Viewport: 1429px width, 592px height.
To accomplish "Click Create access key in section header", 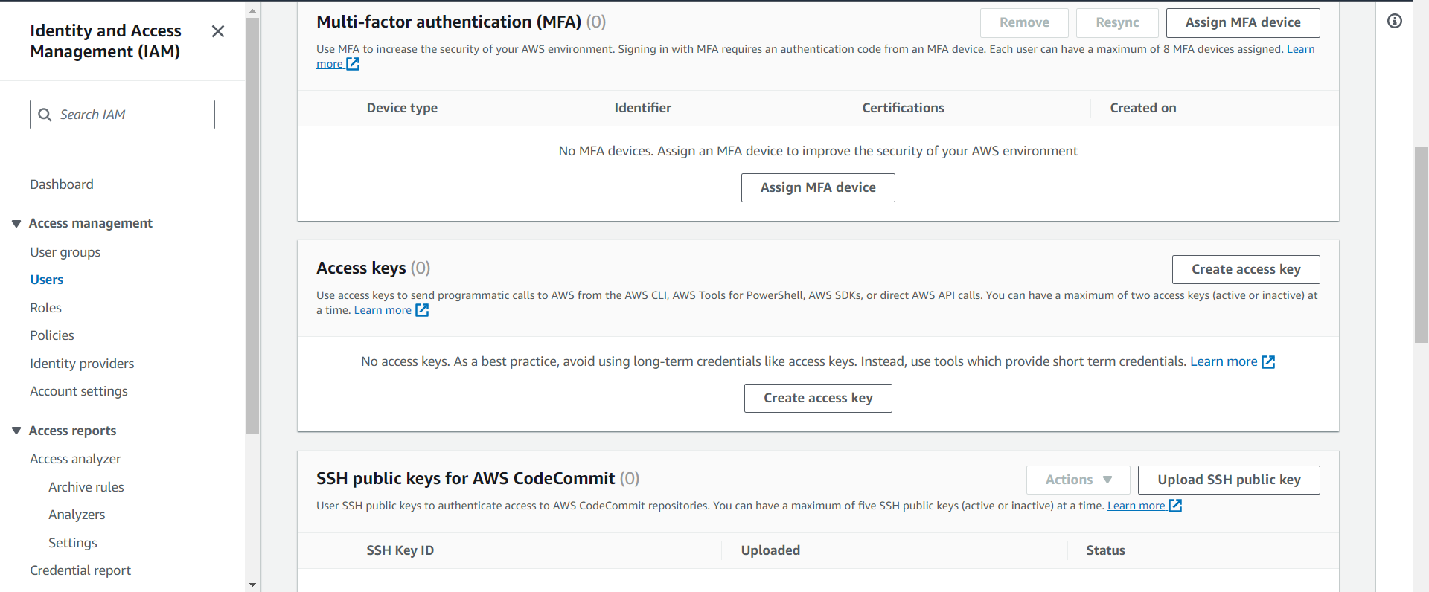I will tap(1246, 269).
